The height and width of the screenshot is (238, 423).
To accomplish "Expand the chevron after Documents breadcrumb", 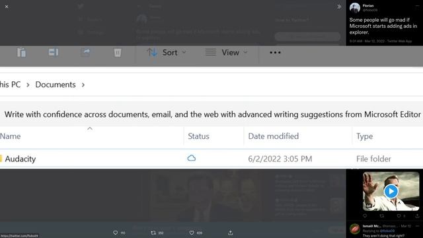I will (83, 85).
